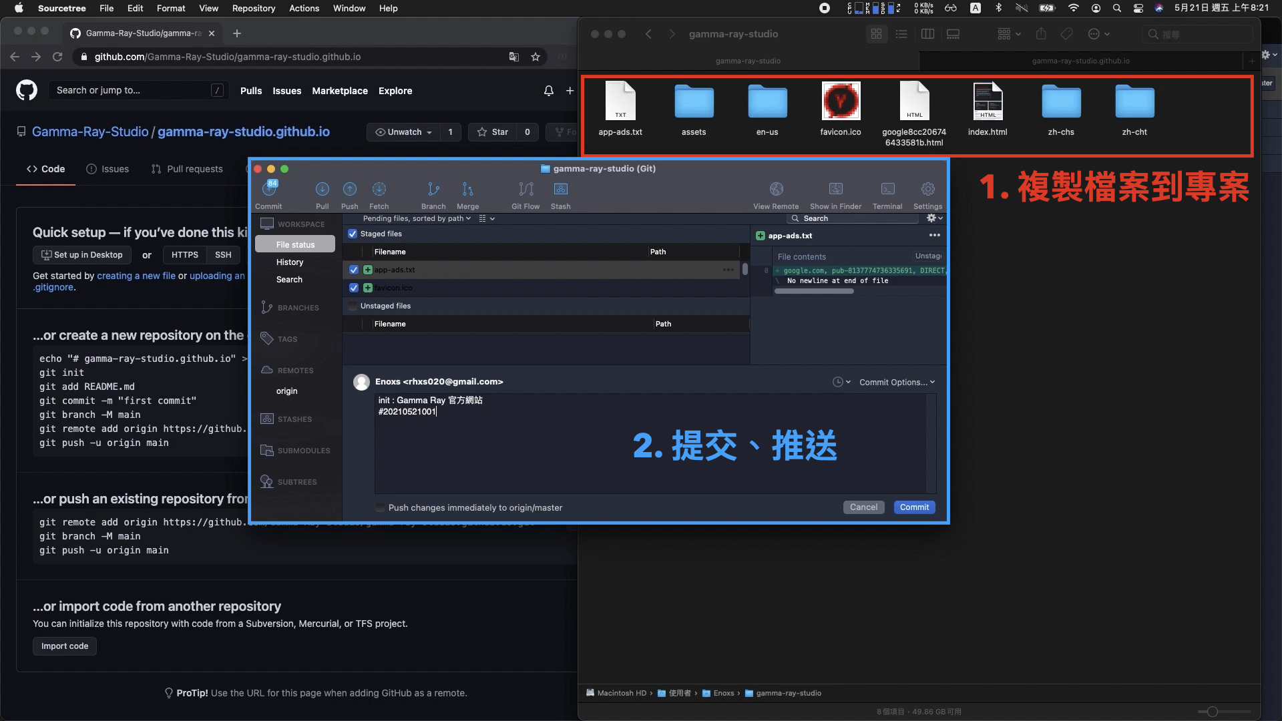Viewport: 1282px width, 721px height.
Task: Click the Cancel button in commit dialog
Action: [863, 507]
